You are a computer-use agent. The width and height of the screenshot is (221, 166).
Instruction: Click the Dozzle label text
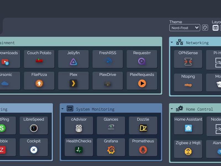143,120
